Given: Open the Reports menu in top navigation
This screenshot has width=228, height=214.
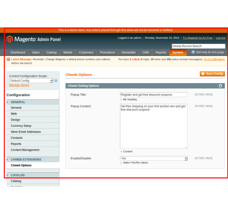Looking at the screenshot, I should pos(161,52).
